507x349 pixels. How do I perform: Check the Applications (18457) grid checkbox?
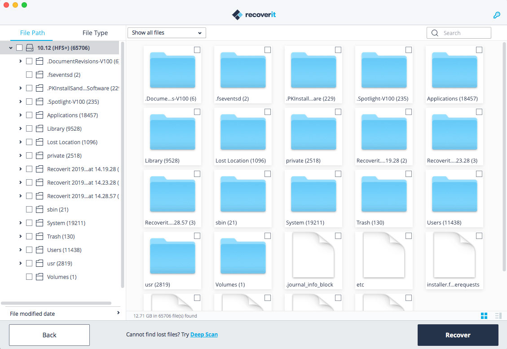tap(479, 50)
